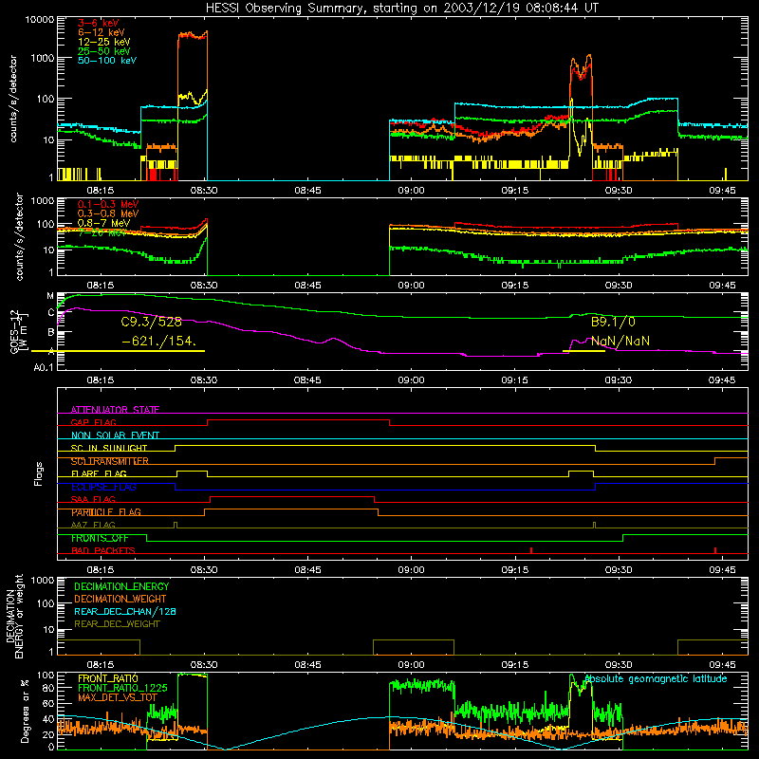759x759 pixels.
Task: Click the cyan 50-100 keV legend entry
Action: 107,61
